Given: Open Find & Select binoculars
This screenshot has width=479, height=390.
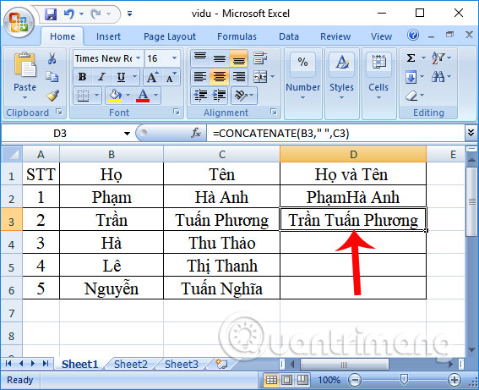Looking at the screenshot, I should click(x=438, y=77).
